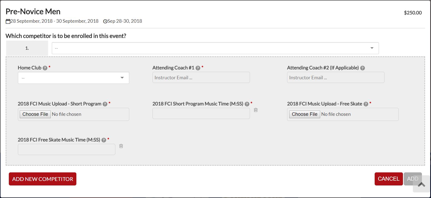
Task: Click the help icon beside Home Club
Action: [45, 68]
